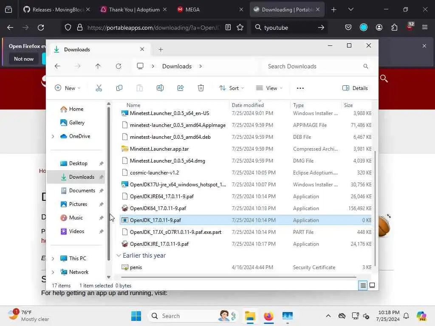This screenshot has width=435, height=326.
Task: Click the Explorer Refresh button
Action: (x=119, y=66)
